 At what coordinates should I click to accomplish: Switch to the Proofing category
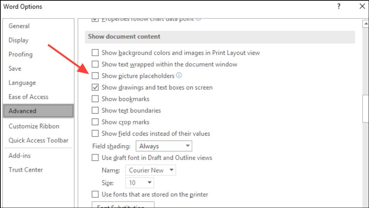pos(21,55)
